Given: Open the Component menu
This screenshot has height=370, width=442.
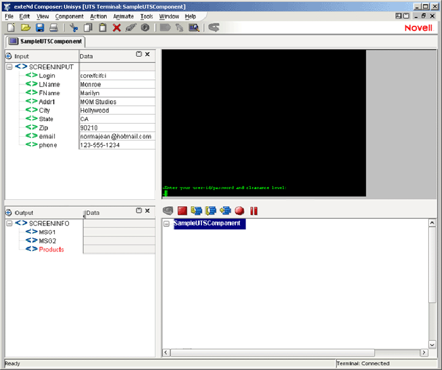Looking at the screenshot, I should [x=69, y=16].
